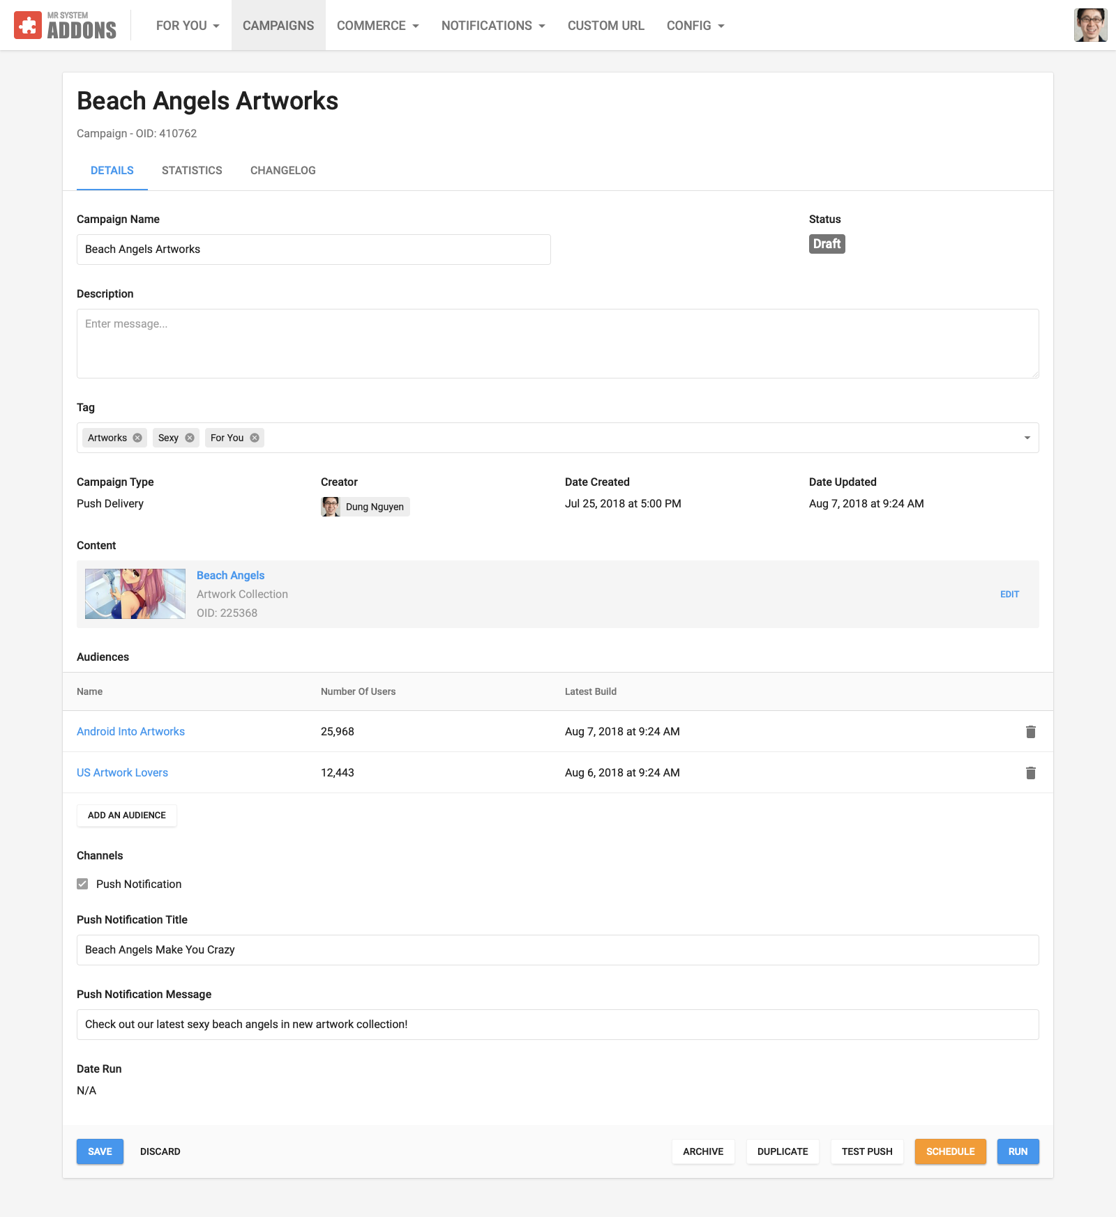Remove the Sexy tag
1116x1217 pixels.
pos(190,438)
